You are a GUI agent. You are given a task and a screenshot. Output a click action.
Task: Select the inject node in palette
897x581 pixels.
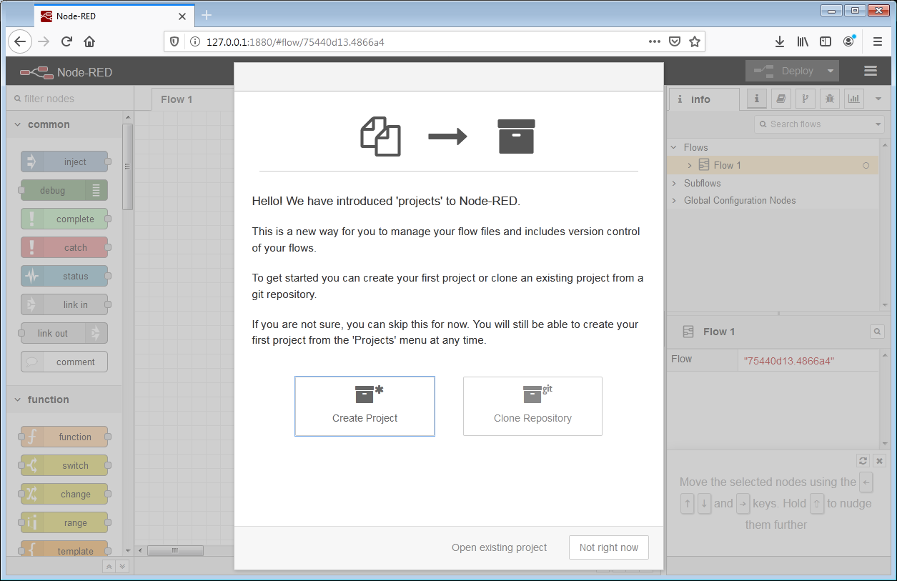coord(64,162)
